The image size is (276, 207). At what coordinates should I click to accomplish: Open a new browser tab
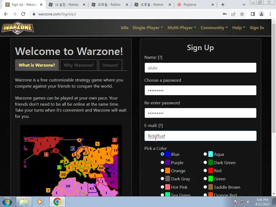click(223, 5)
